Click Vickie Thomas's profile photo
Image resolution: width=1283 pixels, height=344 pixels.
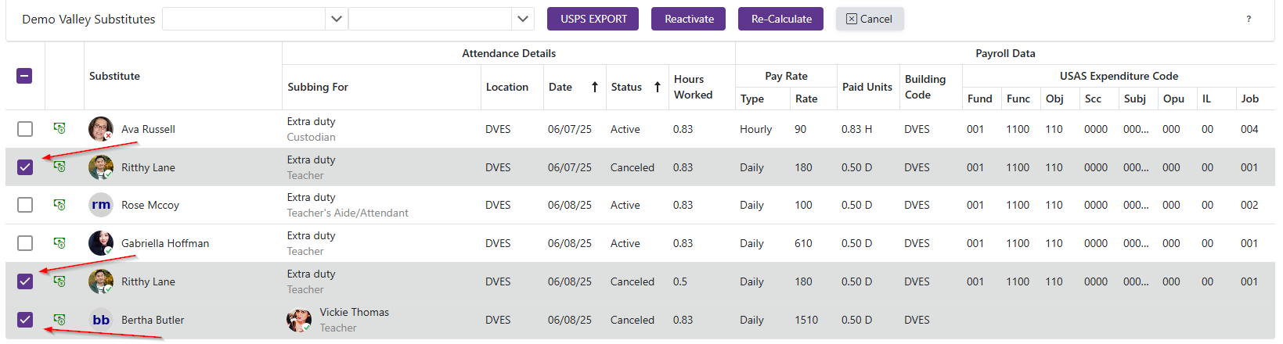point(299,320)
